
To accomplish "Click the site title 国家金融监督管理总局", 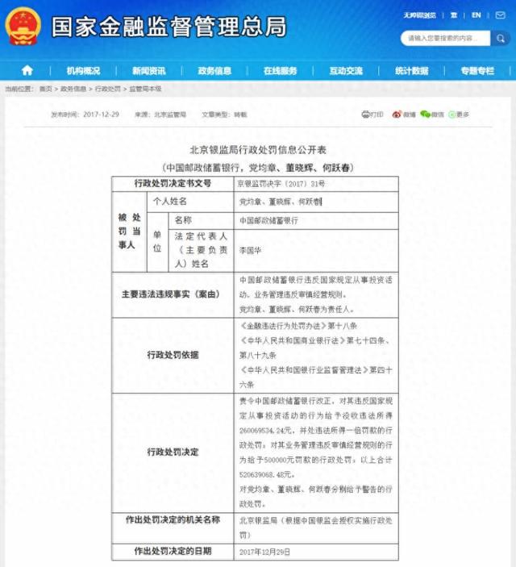I will 169,27.
